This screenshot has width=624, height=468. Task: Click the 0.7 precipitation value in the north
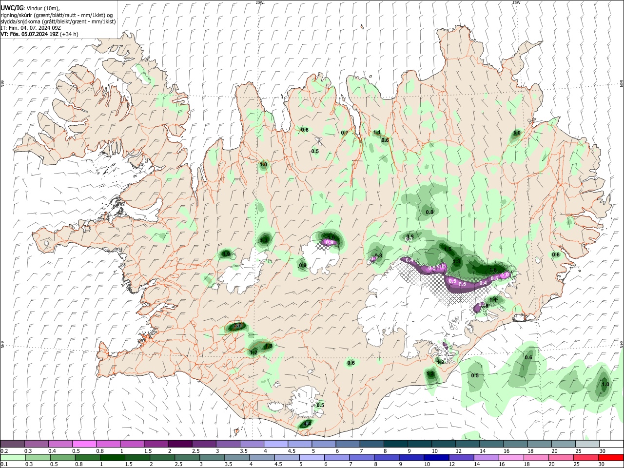tap(345, 133)
